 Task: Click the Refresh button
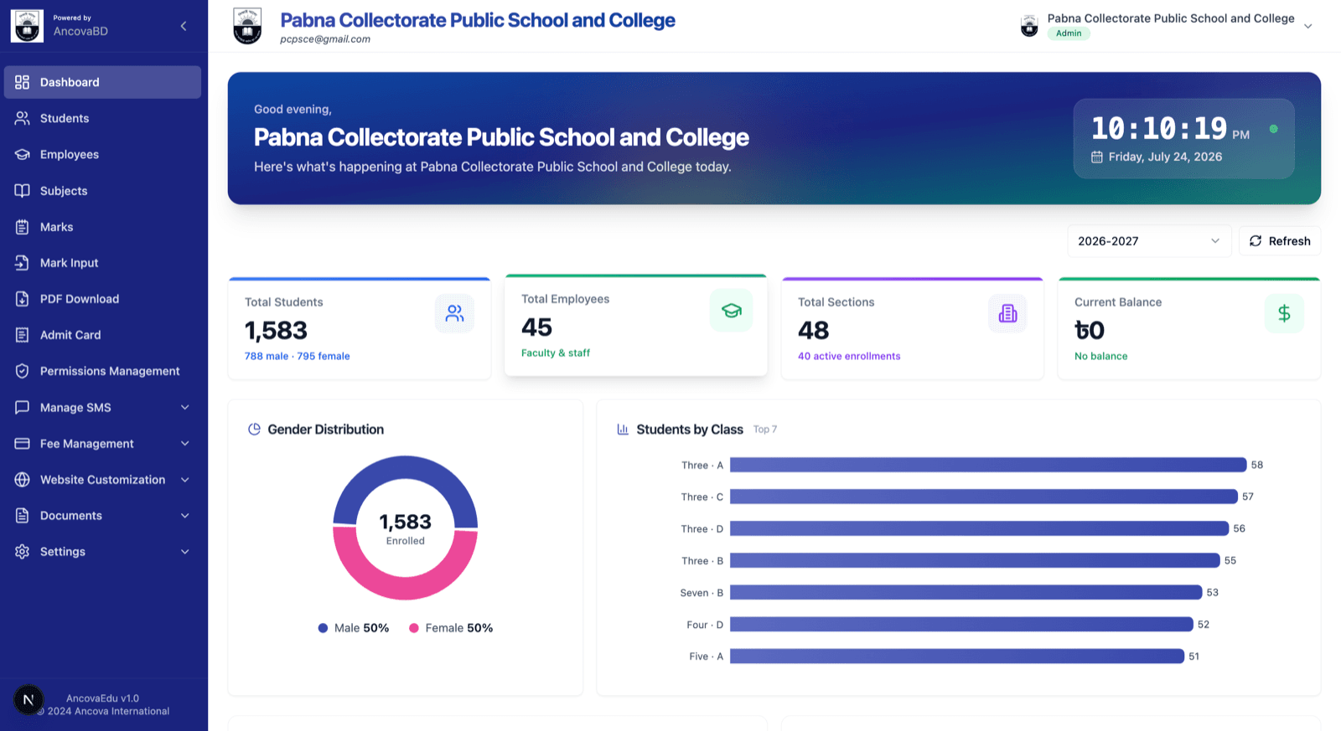coord(1280,241)
